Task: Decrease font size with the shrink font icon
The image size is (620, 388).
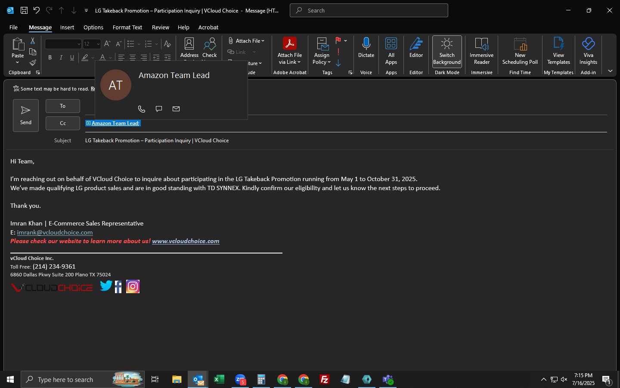Action: tap(118, 44)
